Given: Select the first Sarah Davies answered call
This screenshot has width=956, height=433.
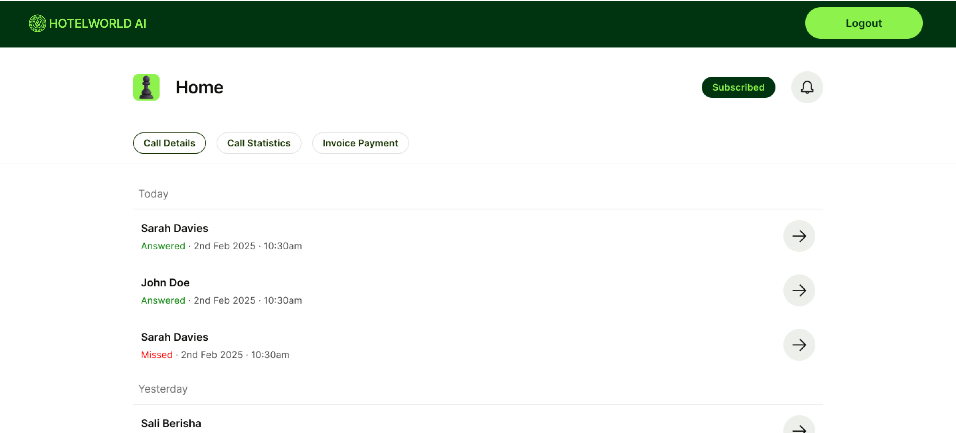Looking at the screenshot, I should (x=174, y=229).
